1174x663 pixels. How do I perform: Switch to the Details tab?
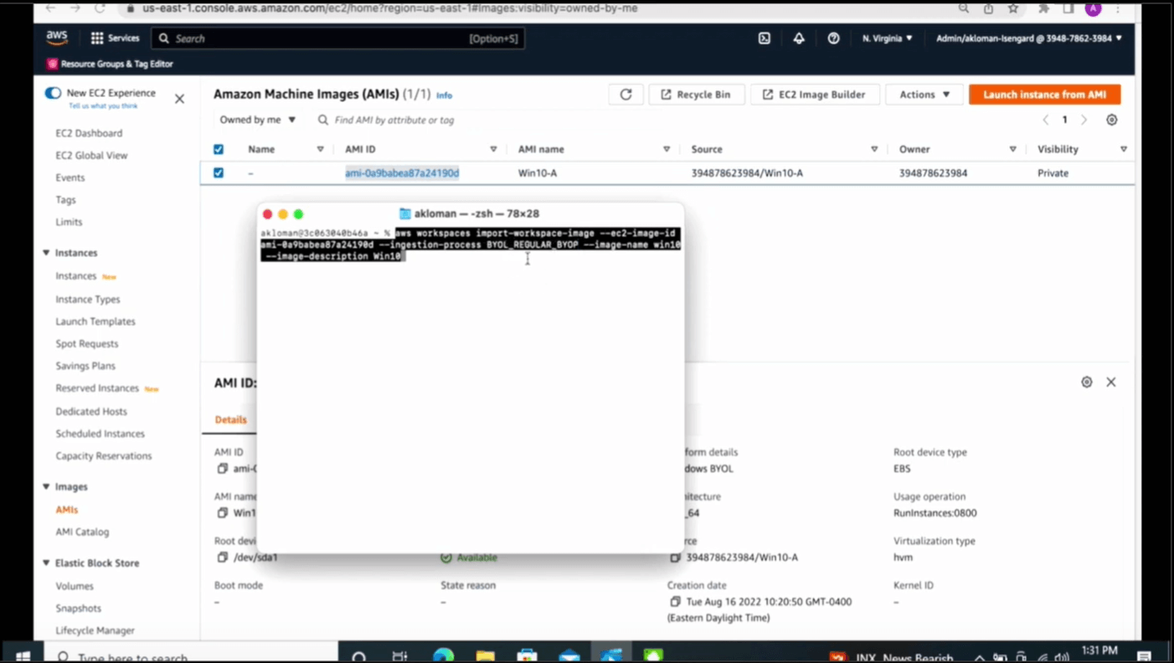[230, 419]
